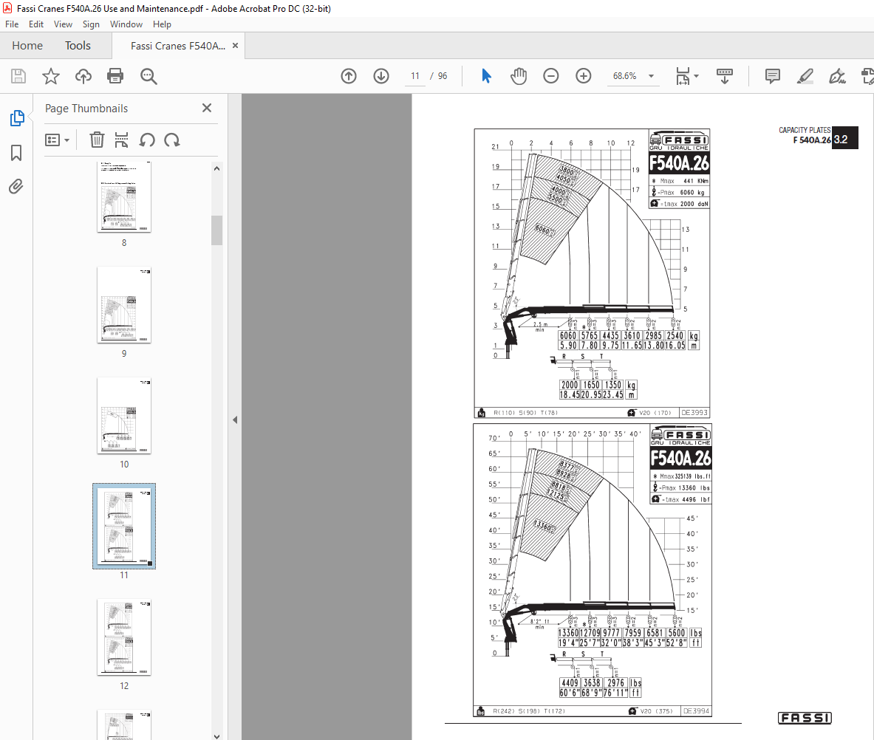Image resolution: width=874 pixels, height=740 pixels.
Task: Print the document with printer icon
Action: (x=115, y=76)
